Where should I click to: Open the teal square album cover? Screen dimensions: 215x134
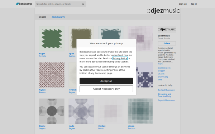pyautogui.click(x=111, y=33)
